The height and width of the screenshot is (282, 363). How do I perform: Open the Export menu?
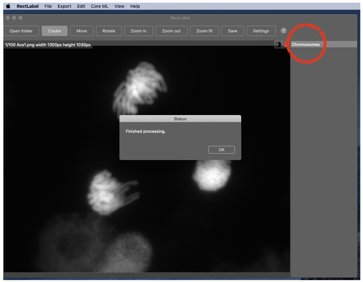[x=64, y=6]
